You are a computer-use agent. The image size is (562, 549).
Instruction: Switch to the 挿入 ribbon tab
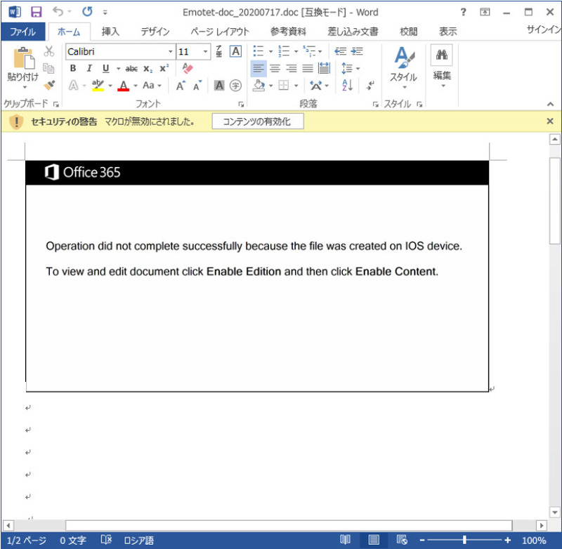click(110, 32)
